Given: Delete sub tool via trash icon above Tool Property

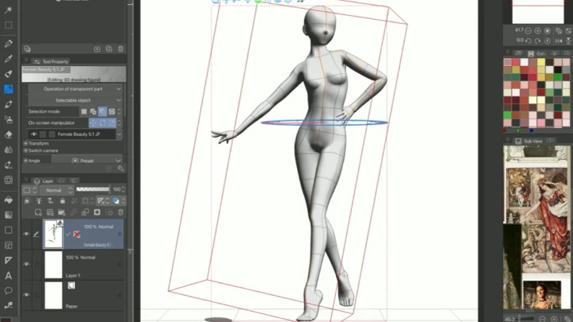Looking at the screenshot, I should coord(121,49).
